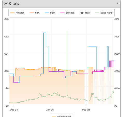Click the €24 price axis label
Image resolution: width=123 pixels, height=117 pixels.
[6, 54]
